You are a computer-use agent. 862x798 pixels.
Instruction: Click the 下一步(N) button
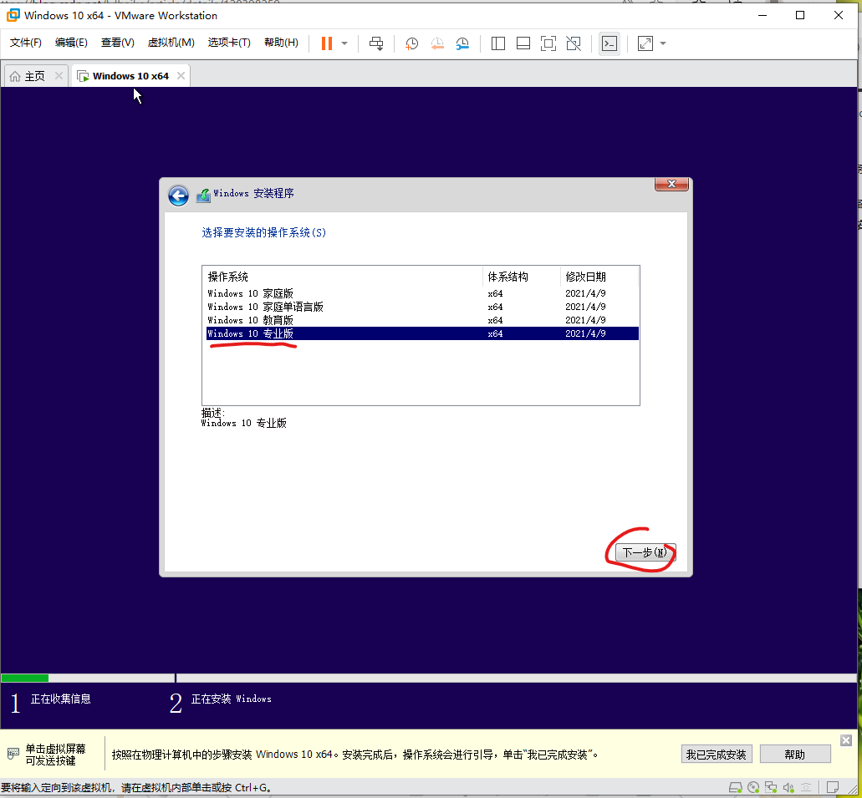pos(645,552)
